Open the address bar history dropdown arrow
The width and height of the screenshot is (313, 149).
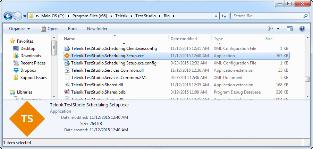coord(216,16)
